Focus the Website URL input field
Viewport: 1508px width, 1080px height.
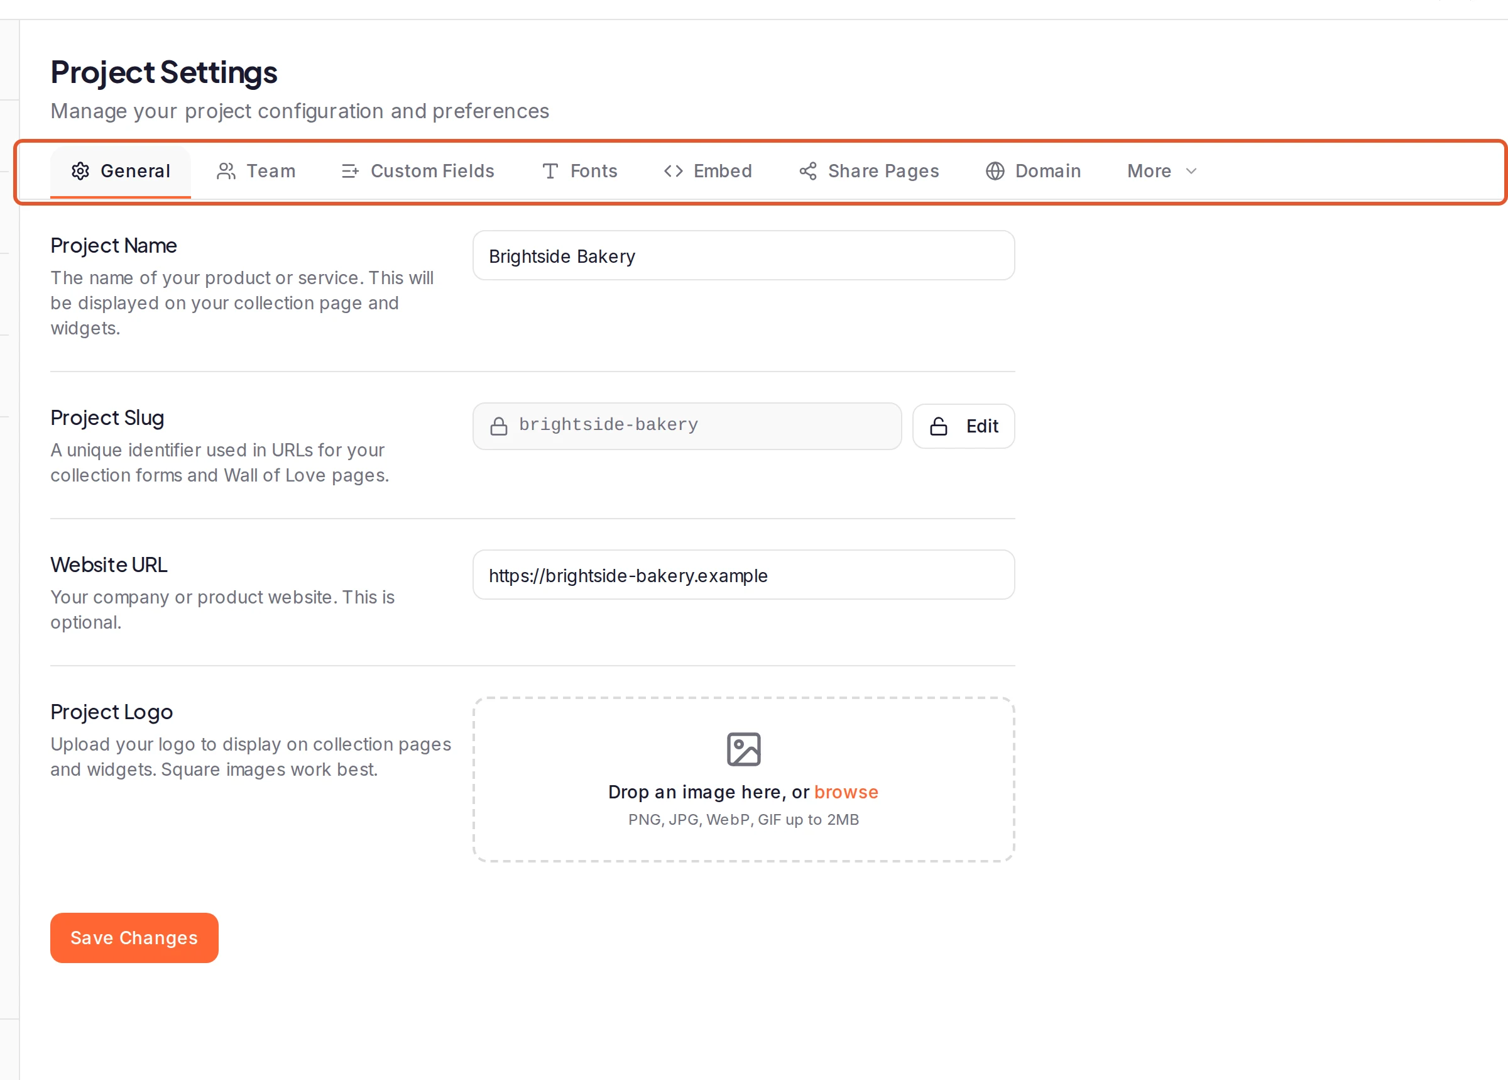[x=744, y=575]
